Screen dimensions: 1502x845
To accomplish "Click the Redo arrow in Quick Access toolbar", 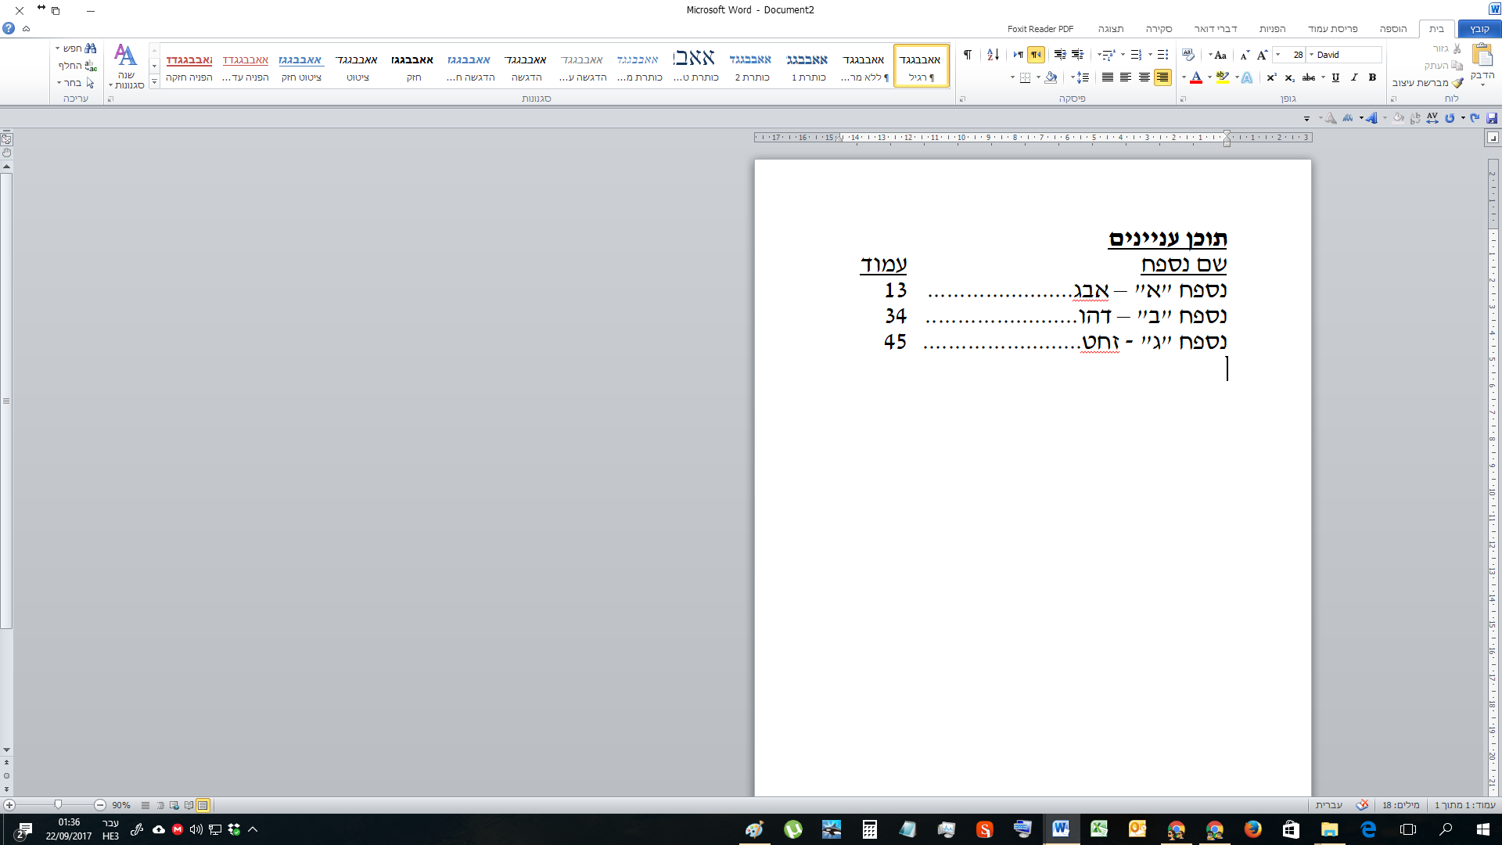I will 1450,118.
